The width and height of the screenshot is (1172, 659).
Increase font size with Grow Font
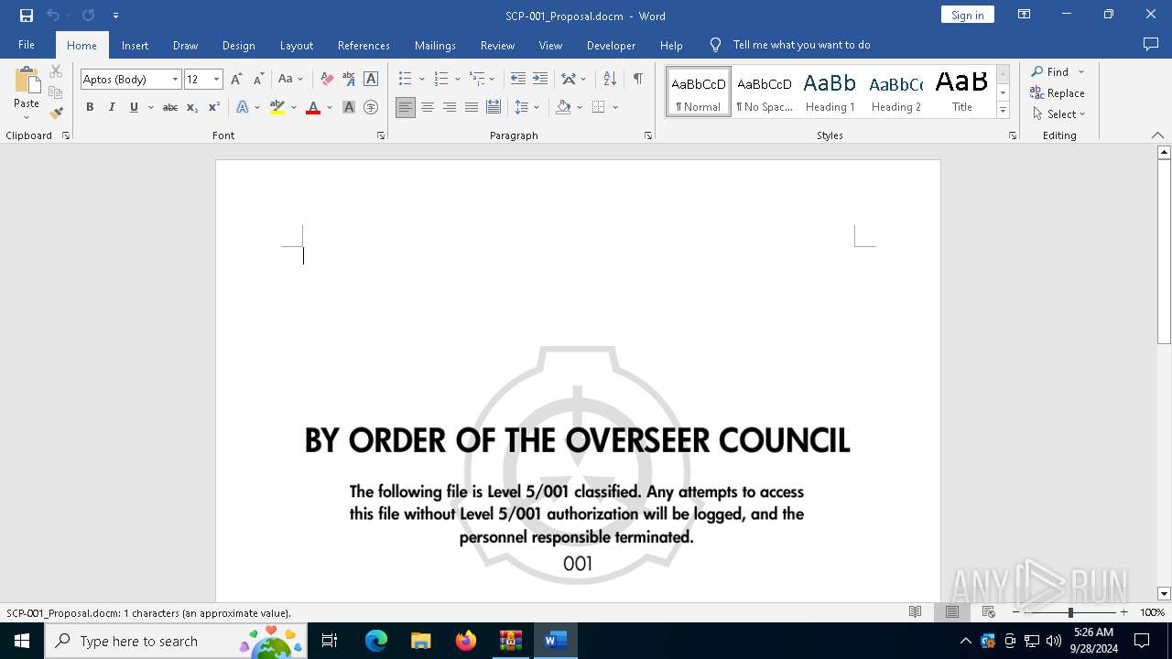point(236,80)
